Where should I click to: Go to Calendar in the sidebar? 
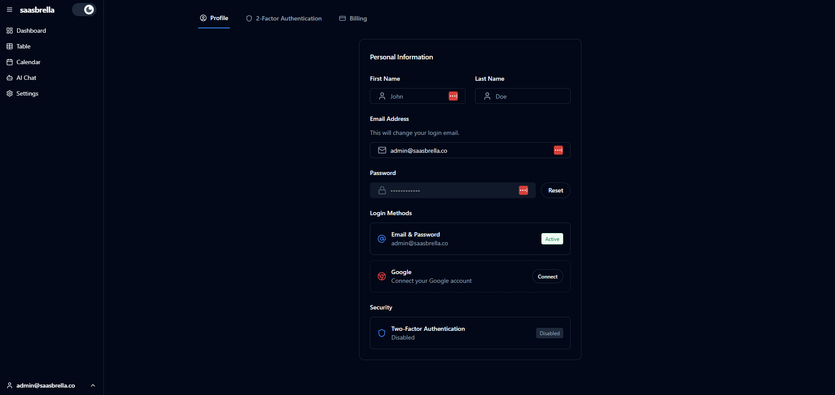click(28, 62)
